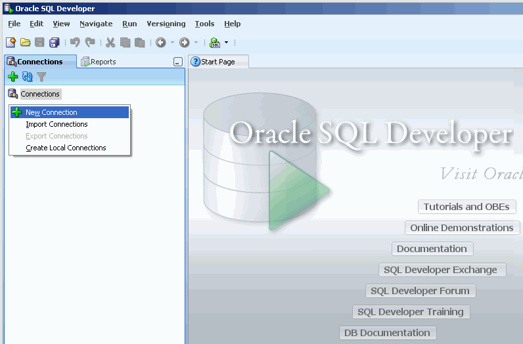Image resolution: width=523 pixels, height=344 pixels.
Task: Click the Copy toolbar icon
Action: 125,42
